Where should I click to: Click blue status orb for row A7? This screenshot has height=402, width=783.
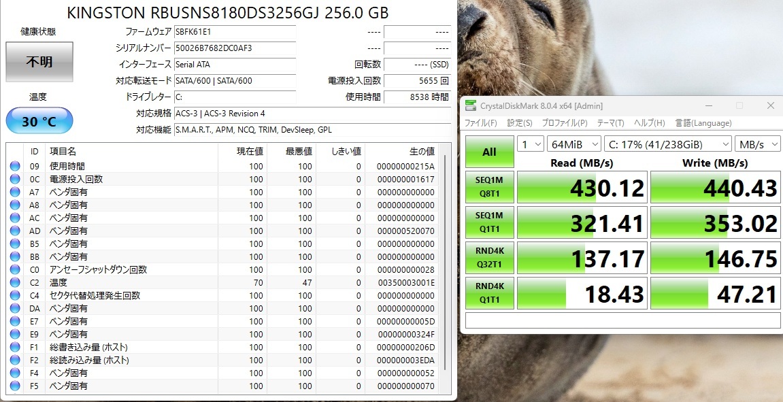tap(14, 192)
